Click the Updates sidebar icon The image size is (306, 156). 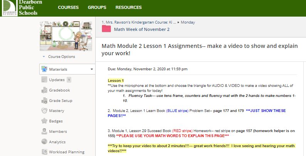44,80
